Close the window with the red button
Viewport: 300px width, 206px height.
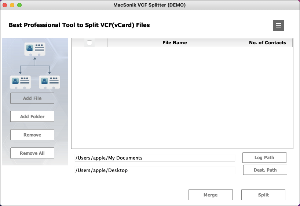coord(5,5)
